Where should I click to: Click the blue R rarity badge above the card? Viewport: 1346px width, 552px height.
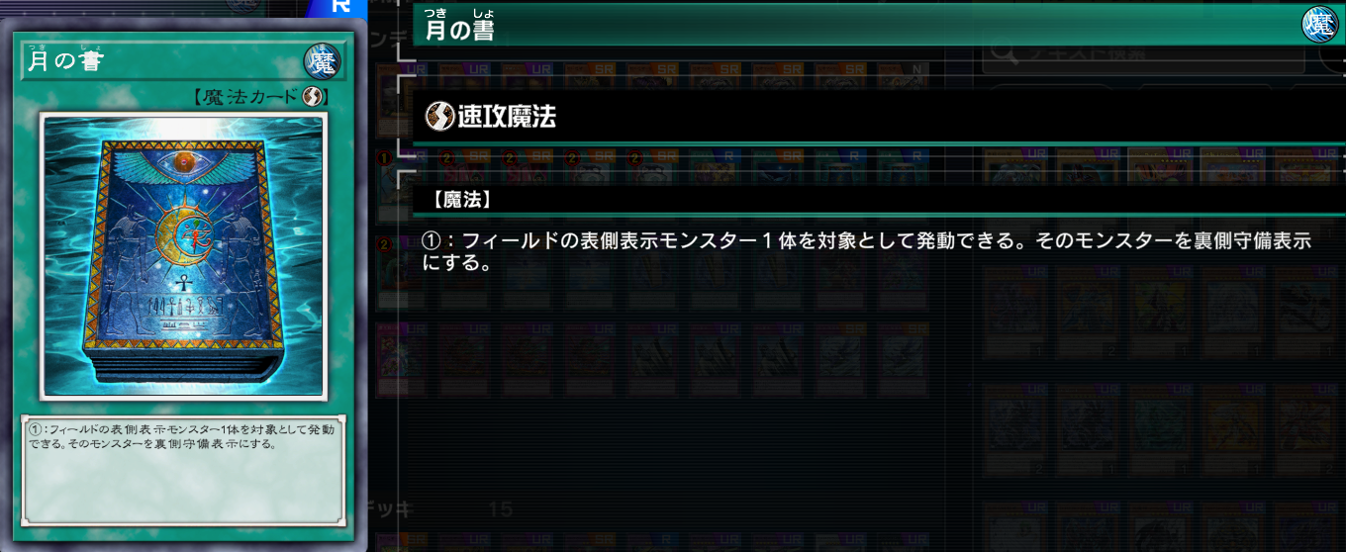pyautogui.click(x=340, y=6)
